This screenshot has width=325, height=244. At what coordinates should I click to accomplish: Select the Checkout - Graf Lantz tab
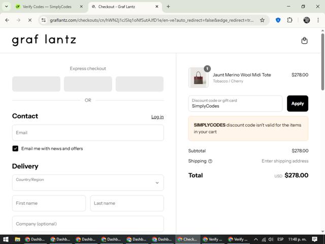[125, 7]
